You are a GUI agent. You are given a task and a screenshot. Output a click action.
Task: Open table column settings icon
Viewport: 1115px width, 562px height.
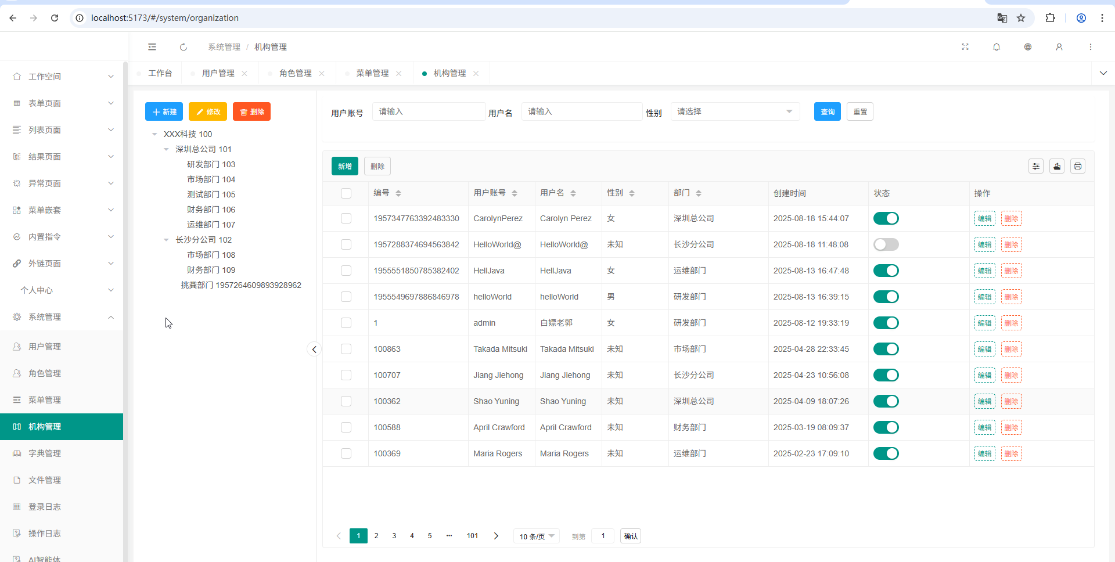[x=1036, y=167]
